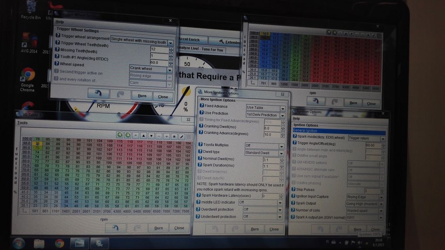445x250 pixels.
Task: Click down triangle icon in VE Table toolbar
Action: 151,136
